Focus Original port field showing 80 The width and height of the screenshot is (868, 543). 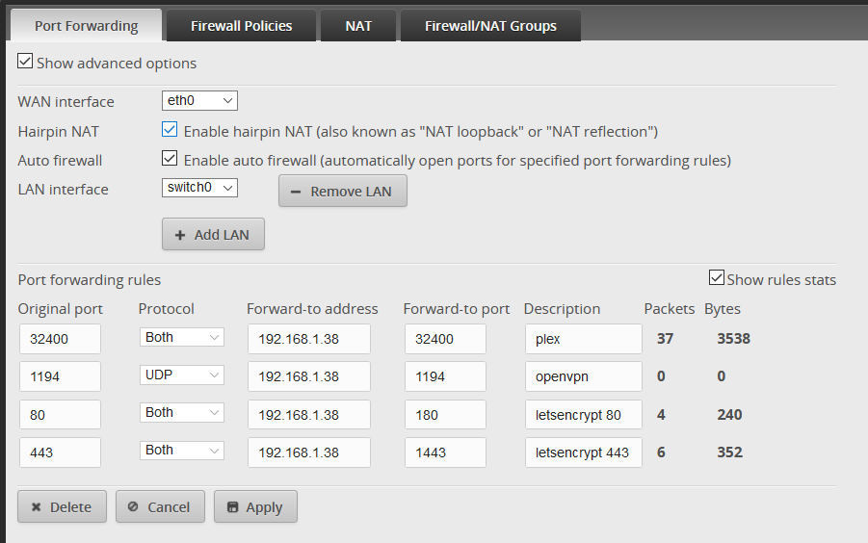pyautogui.click(x=60, y=415)
